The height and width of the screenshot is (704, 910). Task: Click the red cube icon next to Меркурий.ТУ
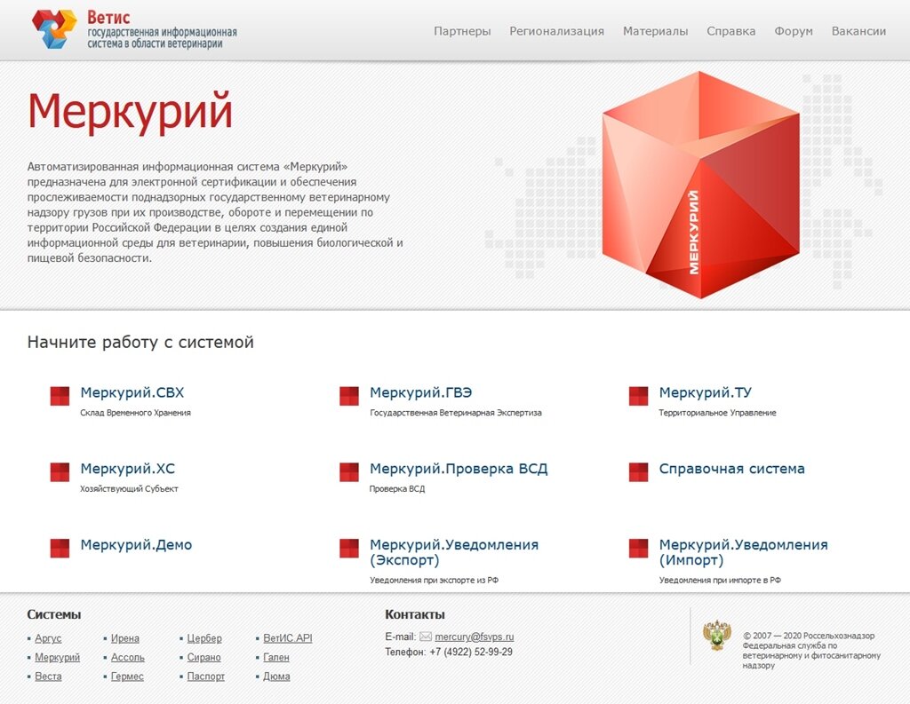pyautogui.click(x=638, y=396)
